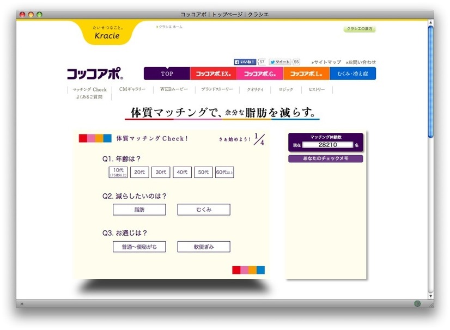The height and width of the screenshot is (330, 450).
Task: Click the matching count field 28210
Action: tap(328, 145)
